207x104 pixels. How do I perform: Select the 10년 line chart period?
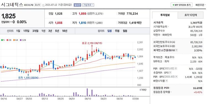coord(65,31)
